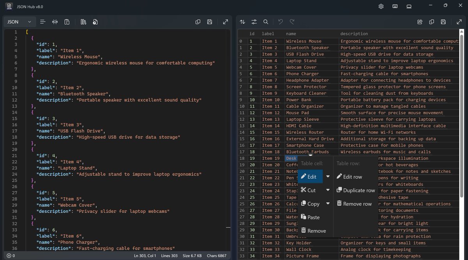Click the compact/minify icon in left toolbar

point(55,22)
